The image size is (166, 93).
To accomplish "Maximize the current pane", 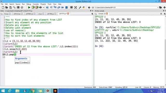I will (x=72, y=7).
